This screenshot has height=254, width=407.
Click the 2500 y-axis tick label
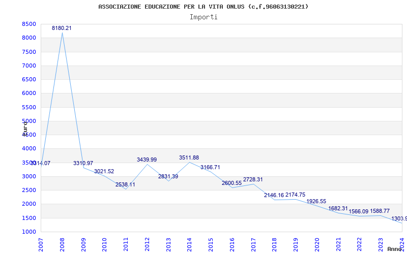[29, 190]
